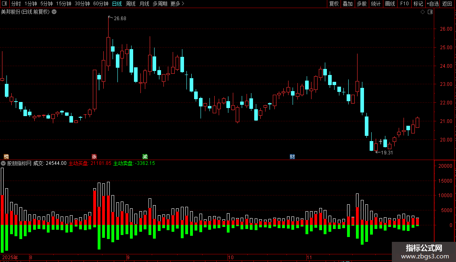Expand the 更多 periods menu

pos(178,4)
